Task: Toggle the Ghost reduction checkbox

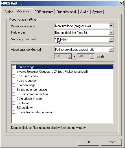Action: pyautogui.click(x=14, y=76)
